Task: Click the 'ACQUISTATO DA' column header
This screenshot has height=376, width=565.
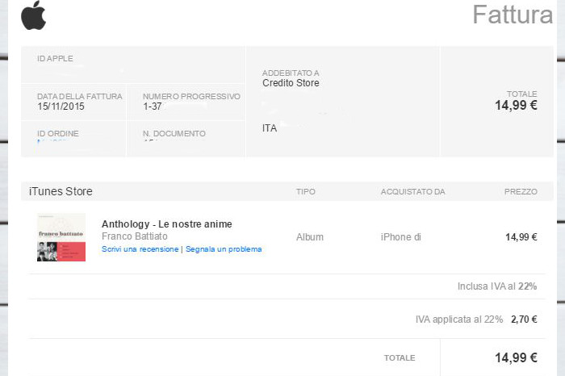Action: (x=413, y=192)
